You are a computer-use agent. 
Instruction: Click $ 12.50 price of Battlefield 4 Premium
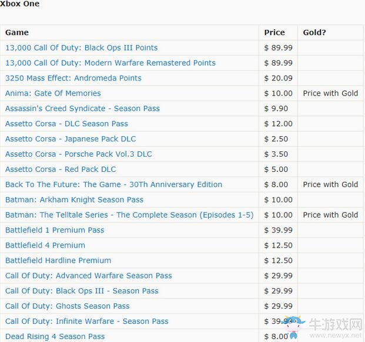coord(279,245)
